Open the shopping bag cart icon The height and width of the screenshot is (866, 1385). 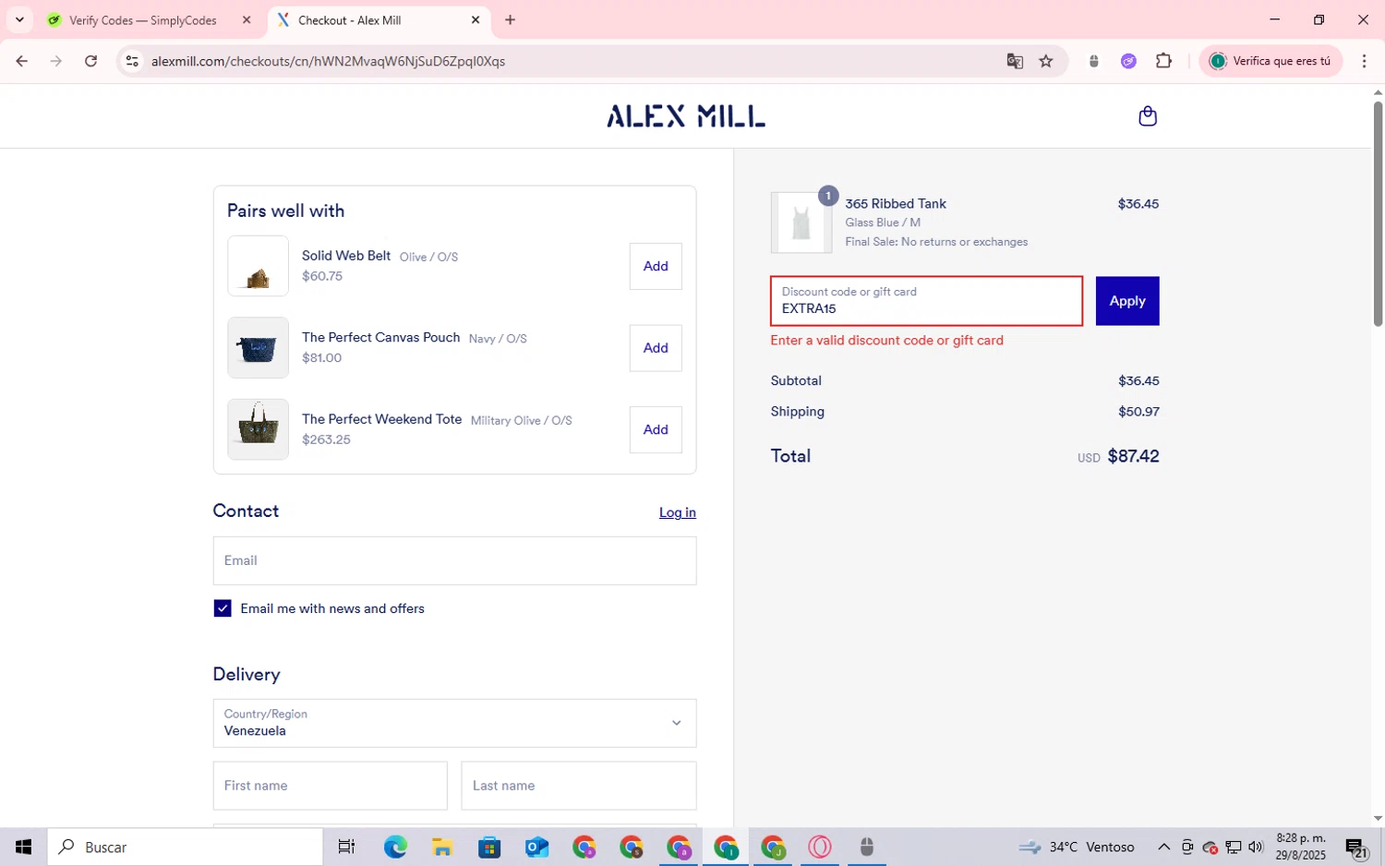tap(1148, 115)
